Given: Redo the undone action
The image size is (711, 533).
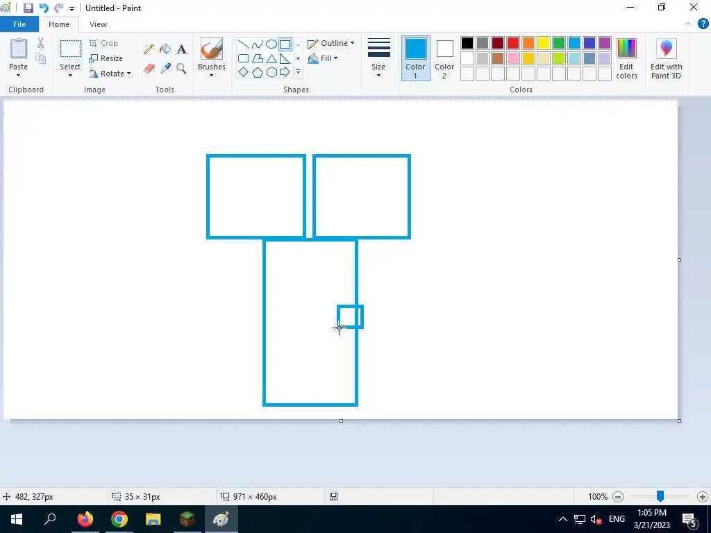Looking at the screenshot, I should (58, 8).
